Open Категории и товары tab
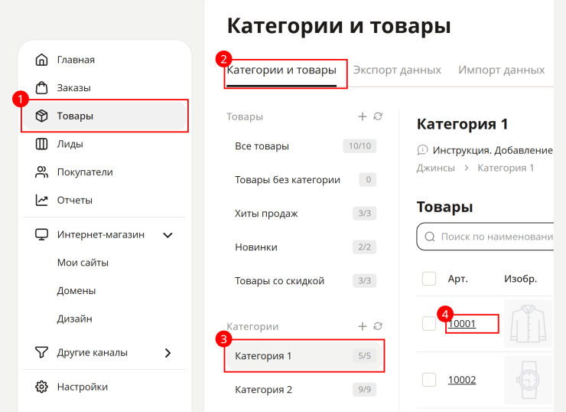This screenshot has height=412, width=566. point(281,70)
